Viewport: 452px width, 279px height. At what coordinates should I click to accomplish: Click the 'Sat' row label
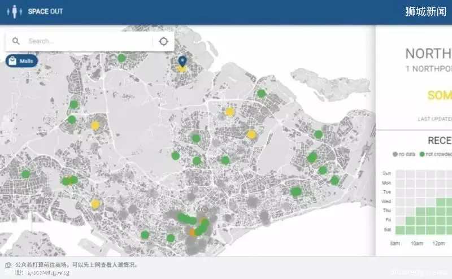tap(388, 229)
